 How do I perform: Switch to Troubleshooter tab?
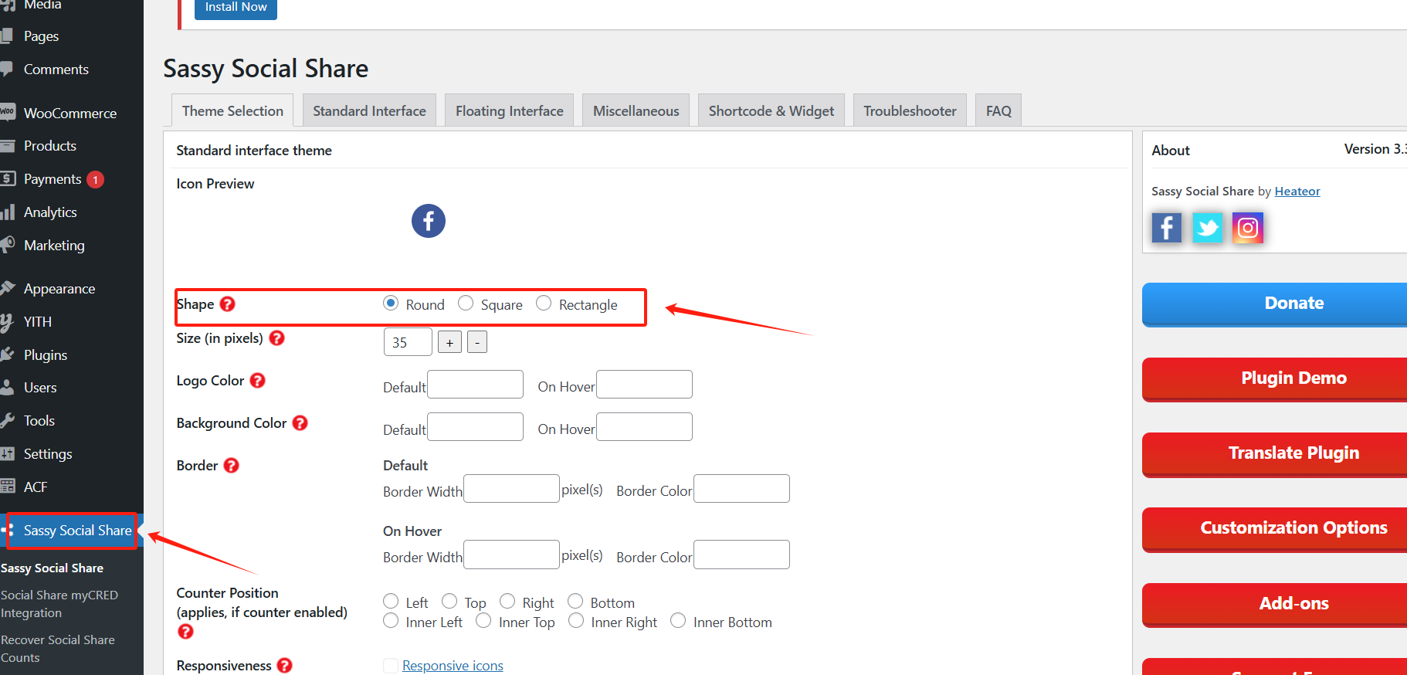click(x=910, y=110)
